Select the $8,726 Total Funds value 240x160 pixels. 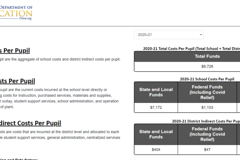(x=207, y=66)
